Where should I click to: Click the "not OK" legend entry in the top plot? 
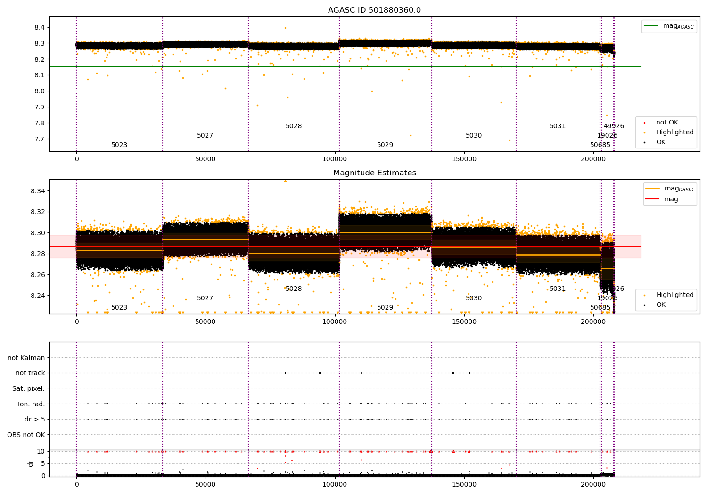click(661, 123)
